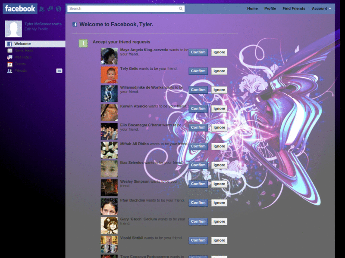Open Events in sidebar
345x258 pixels.
click(20, 64)
